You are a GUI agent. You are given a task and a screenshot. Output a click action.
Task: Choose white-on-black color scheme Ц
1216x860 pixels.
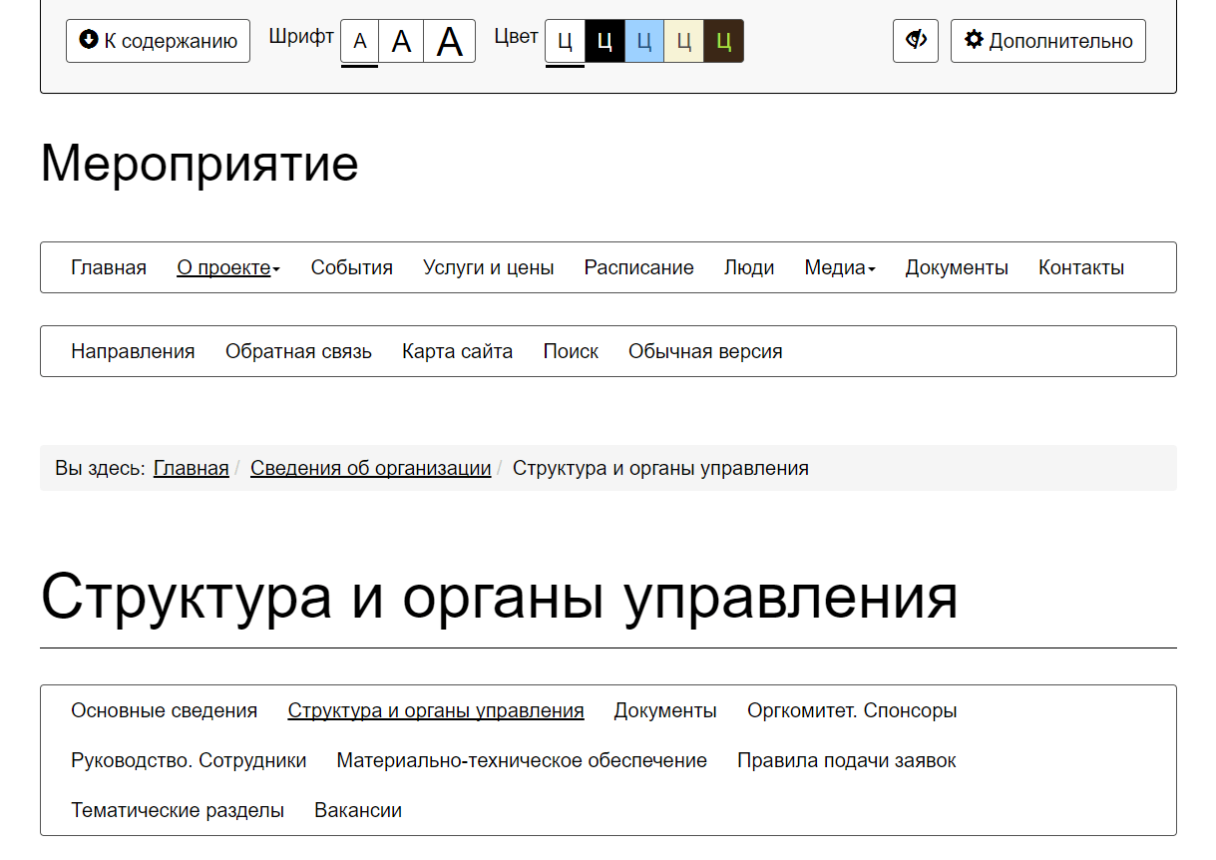(605, 42)
